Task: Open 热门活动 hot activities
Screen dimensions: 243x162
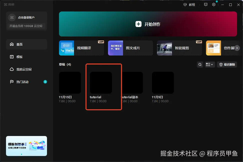Action: [26, 82]
